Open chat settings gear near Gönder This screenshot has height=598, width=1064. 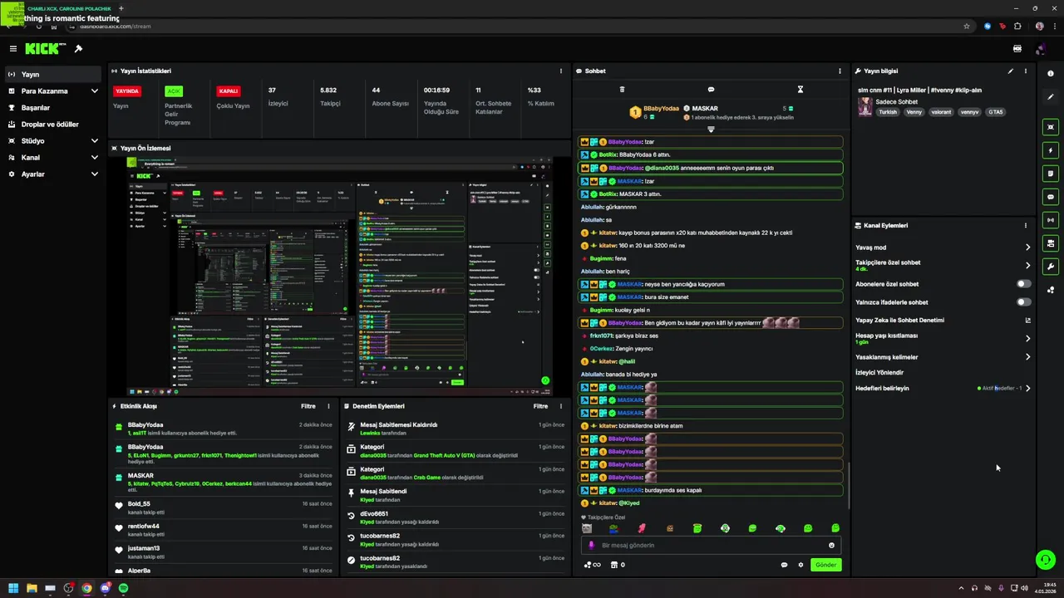click(800, 565)
